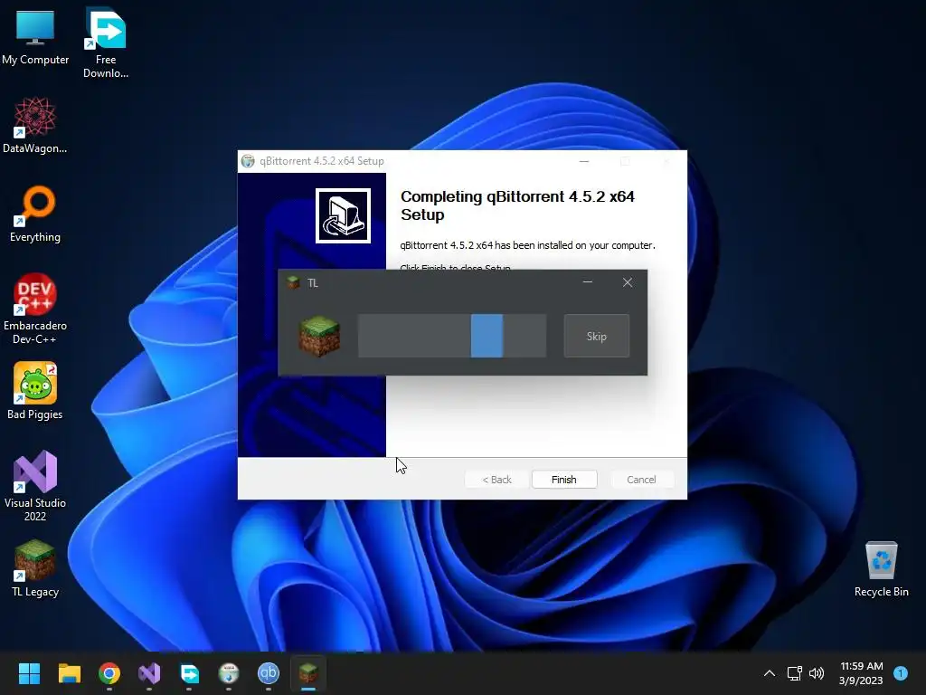
Task: Switch to the qBittorrent setup installer taskbar icon
Action: pos(229,673)
